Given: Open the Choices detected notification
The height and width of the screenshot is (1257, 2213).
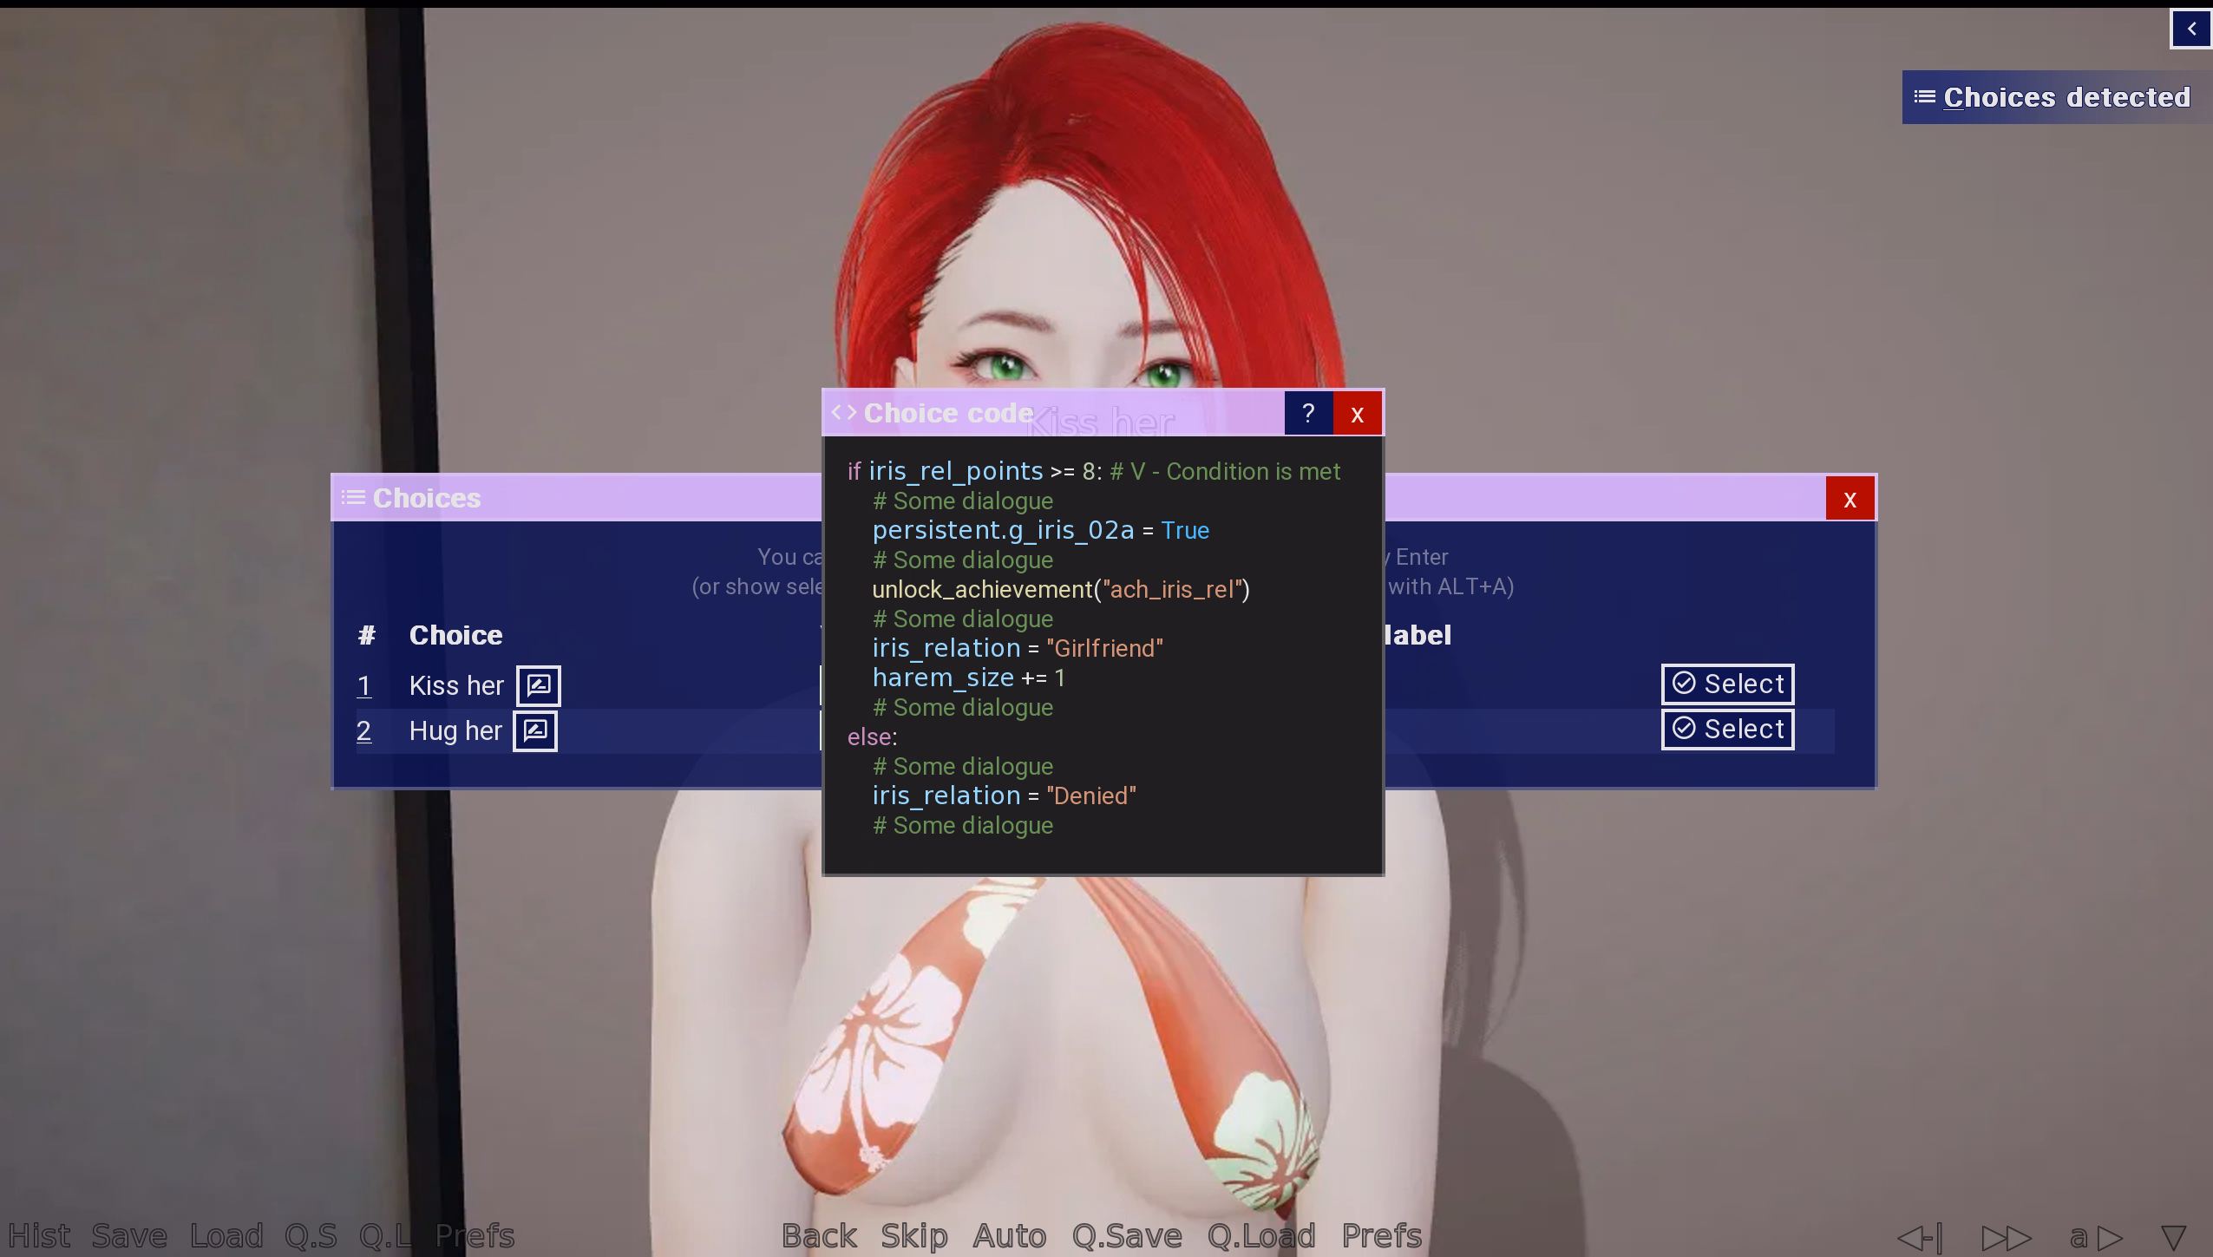Looking at the screenshot, I should [2055, 97].
